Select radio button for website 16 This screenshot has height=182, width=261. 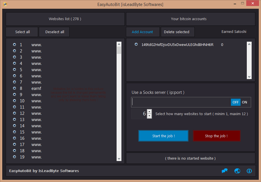(14, 138)
